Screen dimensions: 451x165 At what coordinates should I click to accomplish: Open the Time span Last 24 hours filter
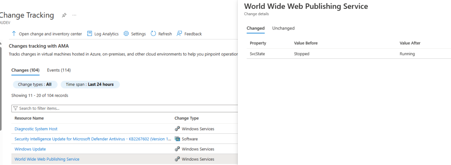(90, 85)
